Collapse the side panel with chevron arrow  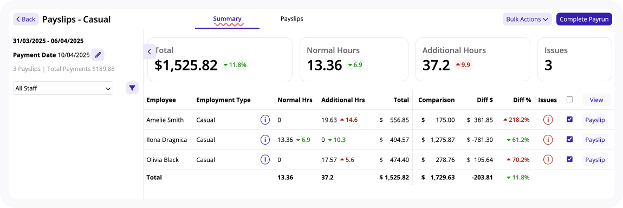tap(150, 51)
